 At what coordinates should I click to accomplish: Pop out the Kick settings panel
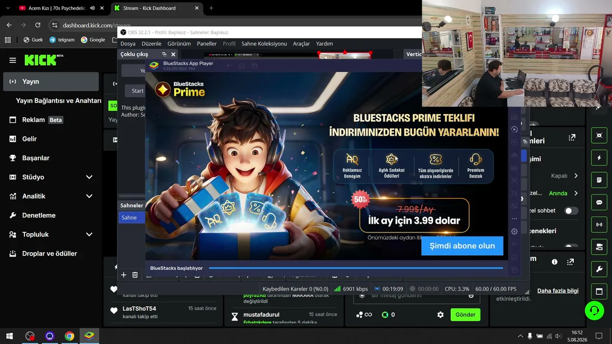click(x=572, y=138)
